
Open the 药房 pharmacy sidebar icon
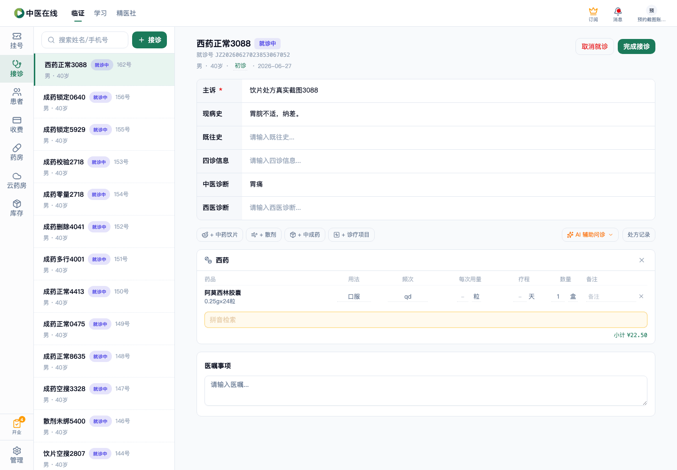16,153
